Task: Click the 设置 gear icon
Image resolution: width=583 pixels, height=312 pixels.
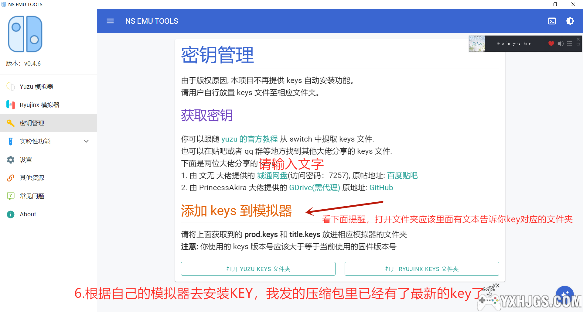Action: [11, 159]
